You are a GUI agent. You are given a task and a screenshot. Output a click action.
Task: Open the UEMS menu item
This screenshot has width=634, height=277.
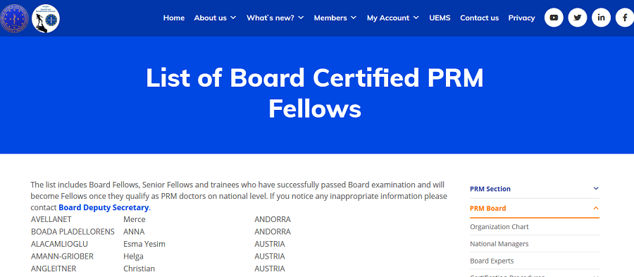tap(440, 18)
